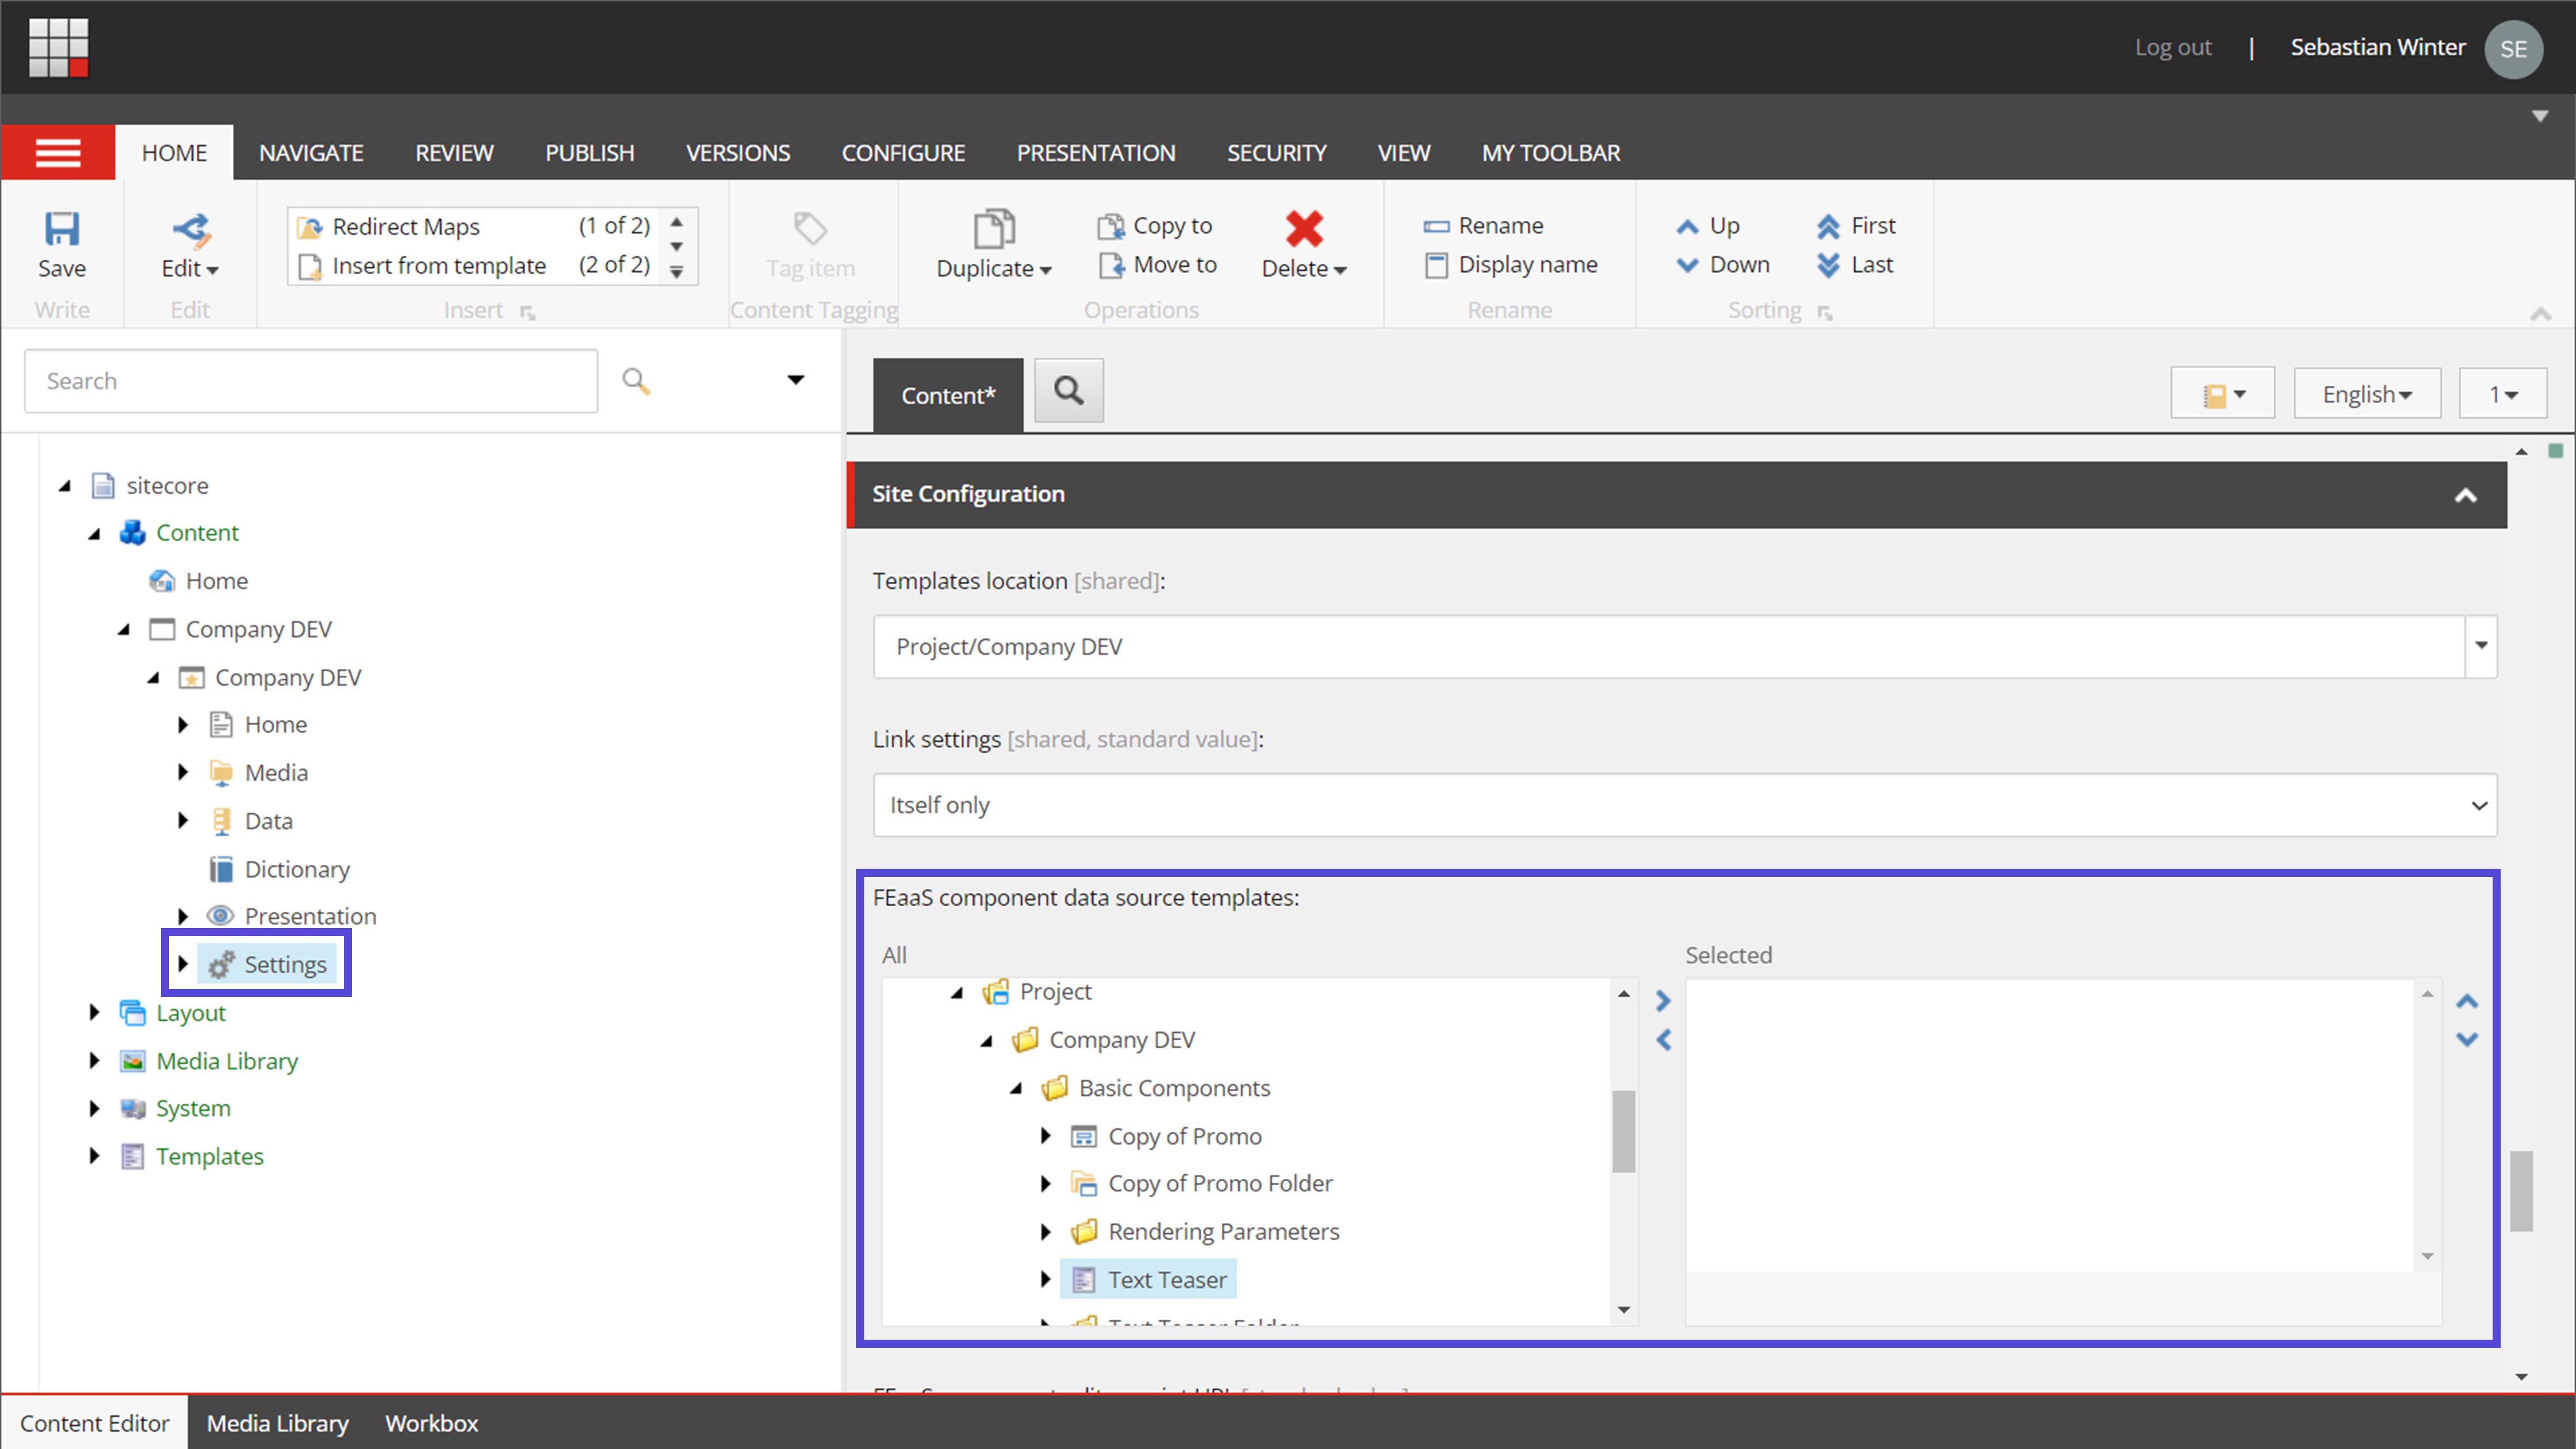Switch to the Publish ribbon tab
Screen dimensions: 2576x1449
click(589, 152)
